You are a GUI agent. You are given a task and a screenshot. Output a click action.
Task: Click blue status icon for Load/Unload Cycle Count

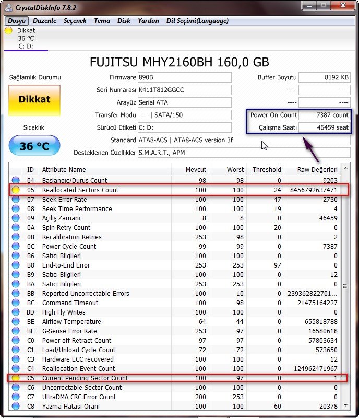tap(16, 349)
